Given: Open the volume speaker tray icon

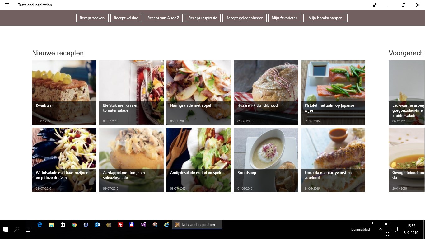Looking at the screenshot, I should tap(388, 234).
